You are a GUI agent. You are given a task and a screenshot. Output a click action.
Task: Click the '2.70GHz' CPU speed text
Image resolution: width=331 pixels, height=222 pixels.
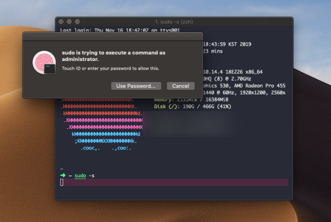click(241, 79)
